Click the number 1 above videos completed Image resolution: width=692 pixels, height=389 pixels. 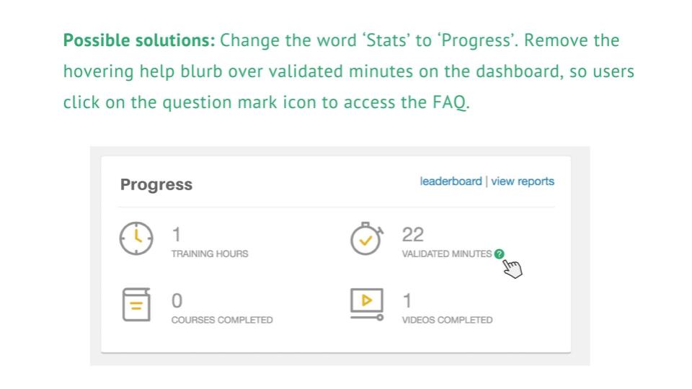coord(407,300)
